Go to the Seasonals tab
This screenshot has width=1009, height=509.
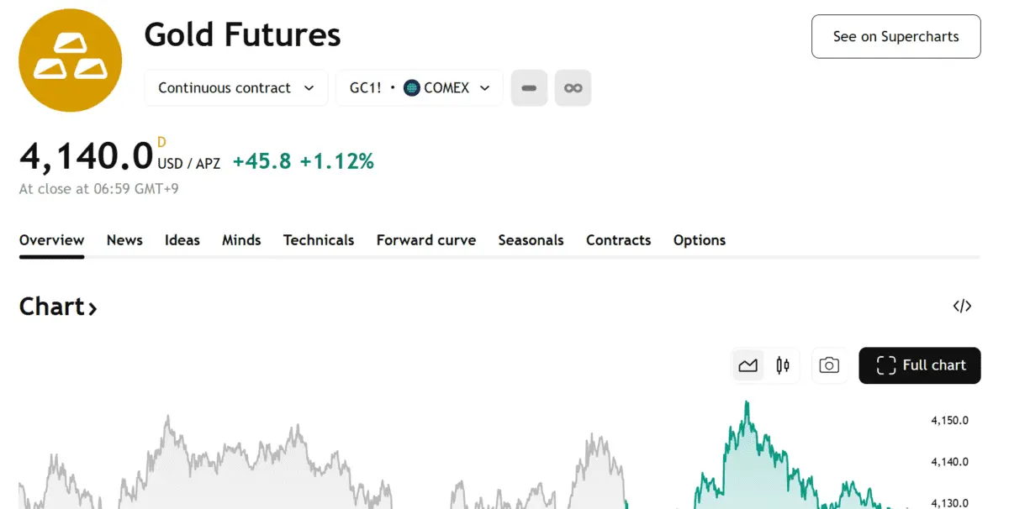pos(531,240)
